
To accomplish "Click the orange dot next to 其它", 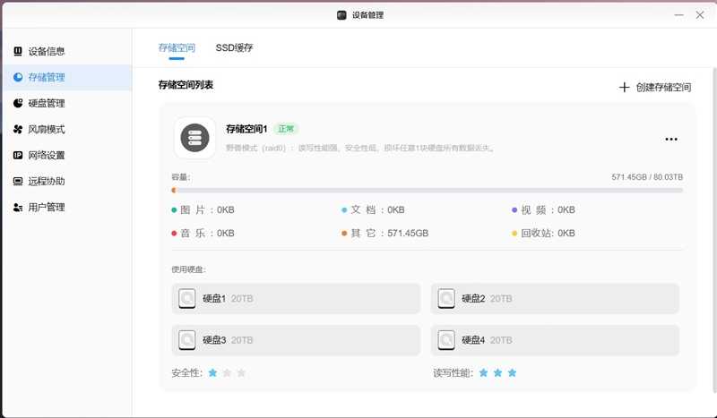I will tap(344, 234).
